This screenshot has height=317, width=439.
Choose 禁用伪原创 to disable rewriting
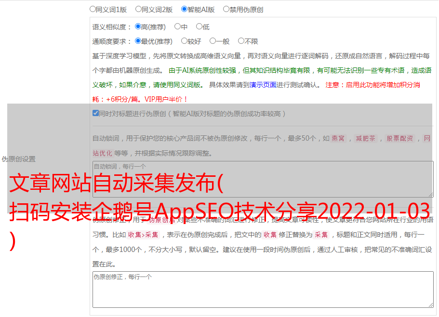click(226, 9)
